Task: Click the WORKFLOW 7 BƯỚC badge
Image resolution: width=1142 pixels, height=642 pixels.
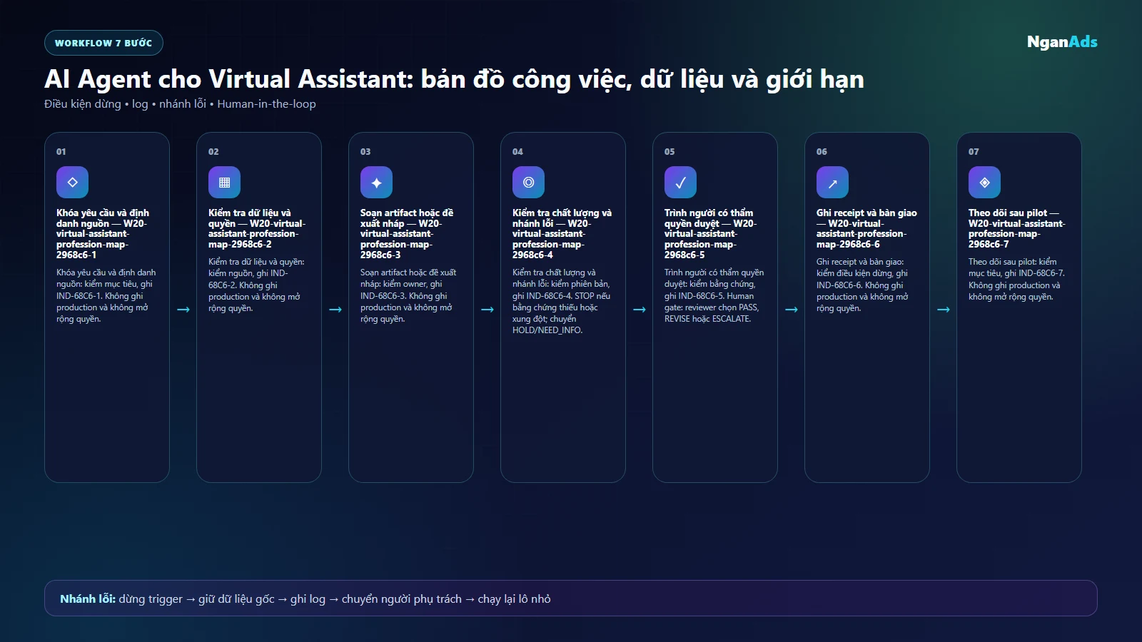Action: point(103,43)
